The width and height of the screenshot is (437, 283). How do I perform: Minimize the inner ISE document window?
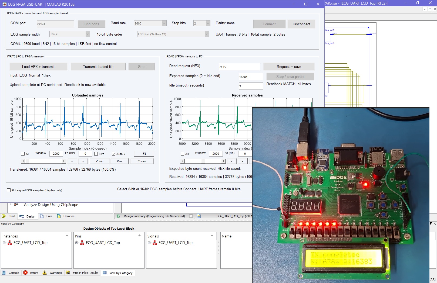(425, 9)
